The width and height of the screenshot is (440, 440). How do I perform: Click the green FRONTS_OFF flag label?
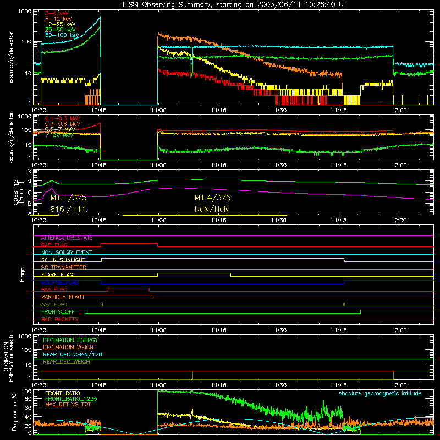point(58,312)
